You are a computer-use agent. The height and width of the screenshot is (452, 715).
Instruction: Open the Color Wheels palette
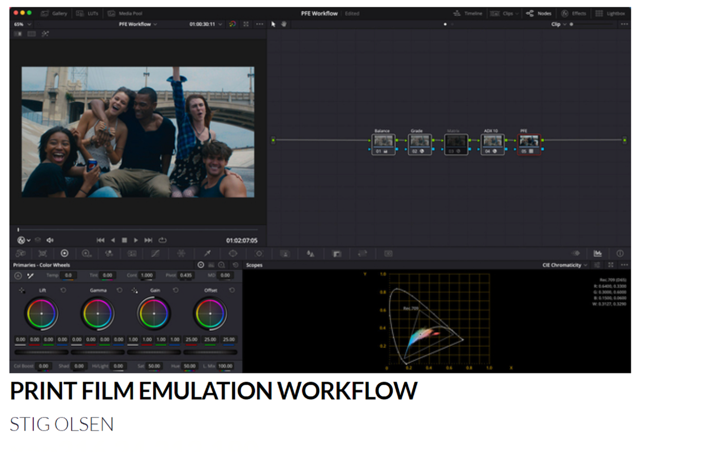point(64,254)
